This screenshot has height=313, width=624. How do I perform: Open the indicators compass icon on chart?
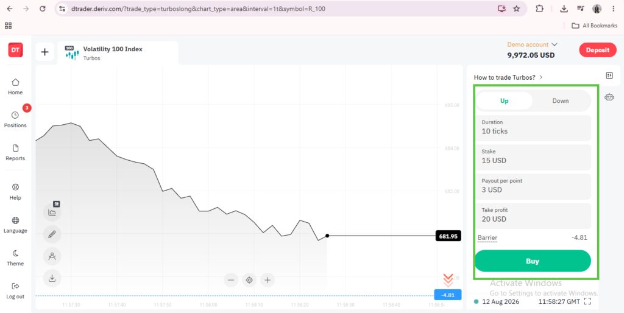52,256
